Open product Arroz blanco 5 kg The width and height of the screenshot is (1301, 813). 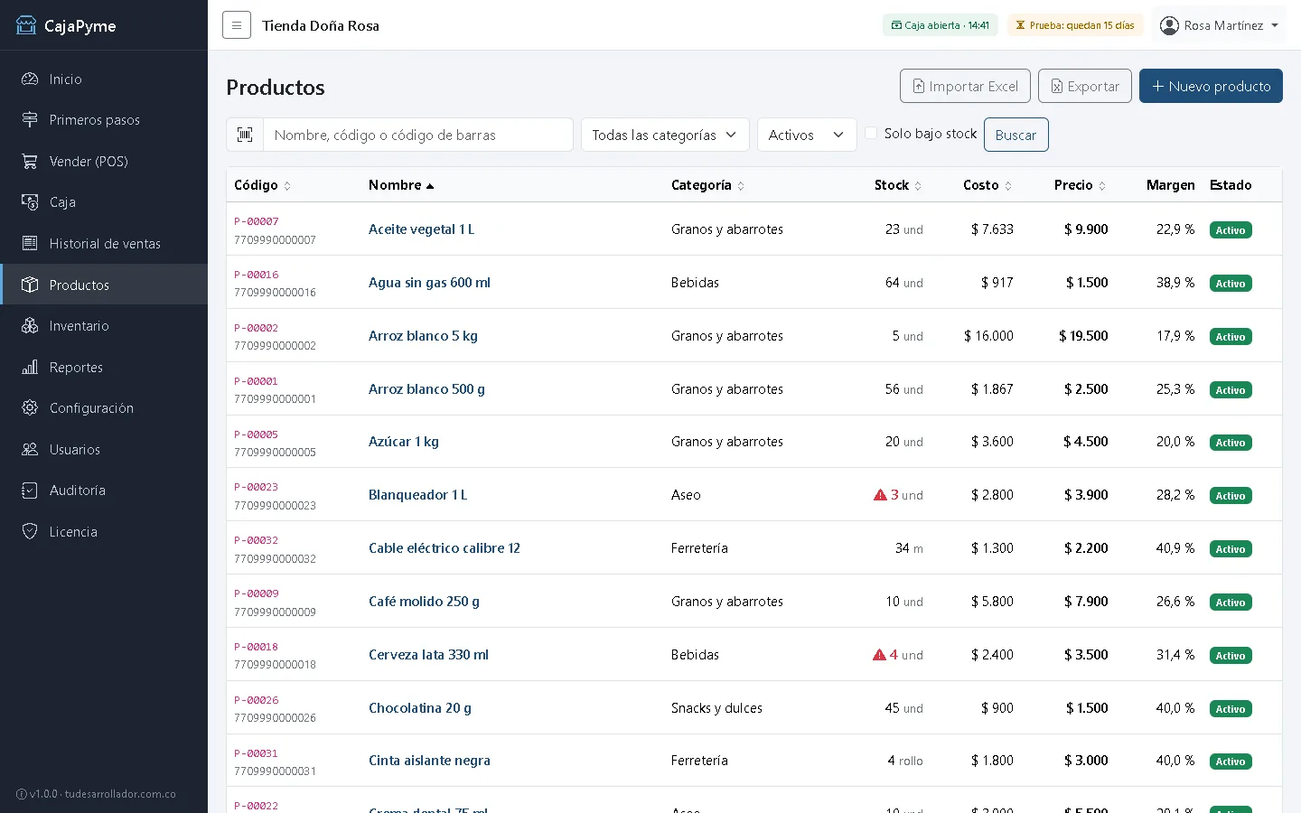[423, 336]
